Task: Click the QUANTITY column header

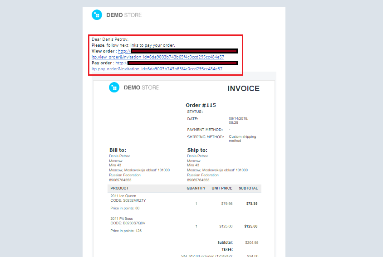Action: [x=196, y=188]
